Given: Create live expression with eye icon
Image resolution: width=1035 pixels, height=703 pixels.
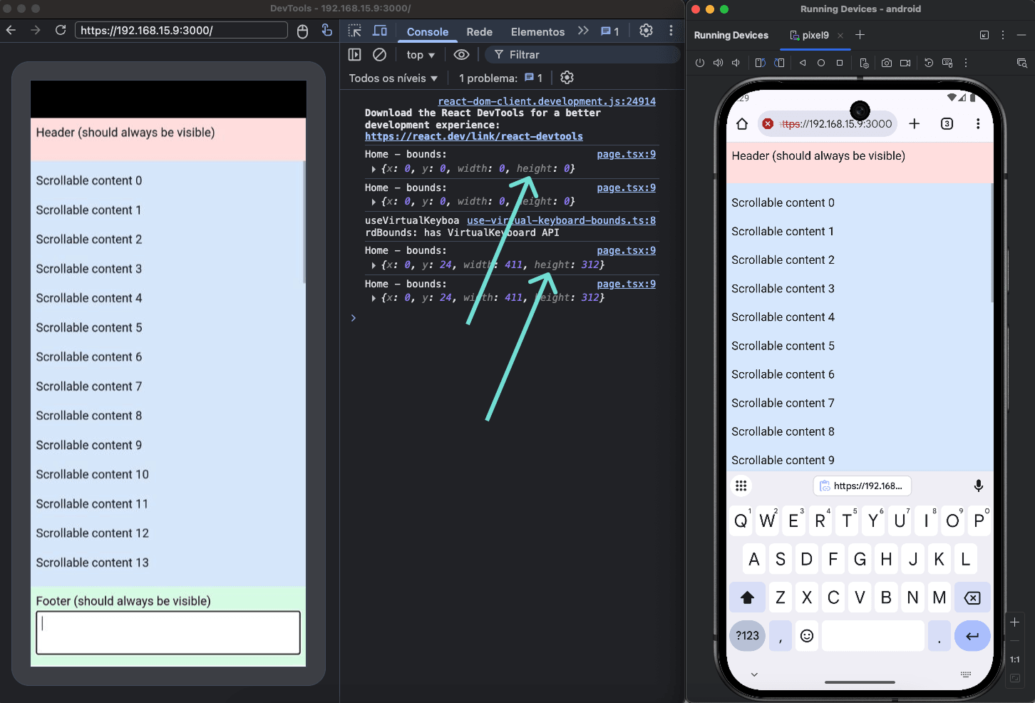Looking at the screenshot, I should click(461, 55).
